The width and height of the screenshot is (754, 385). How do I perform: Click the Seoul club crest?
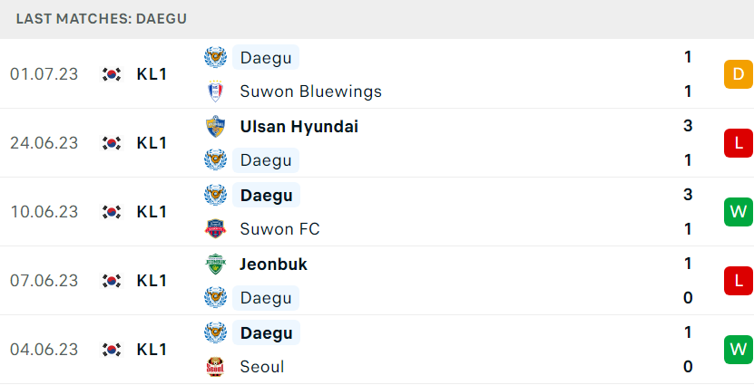(x=215, y=367)
